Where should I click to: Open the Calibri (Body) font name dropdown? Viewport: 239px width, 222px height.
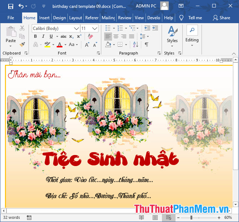(x=76, y=29)
